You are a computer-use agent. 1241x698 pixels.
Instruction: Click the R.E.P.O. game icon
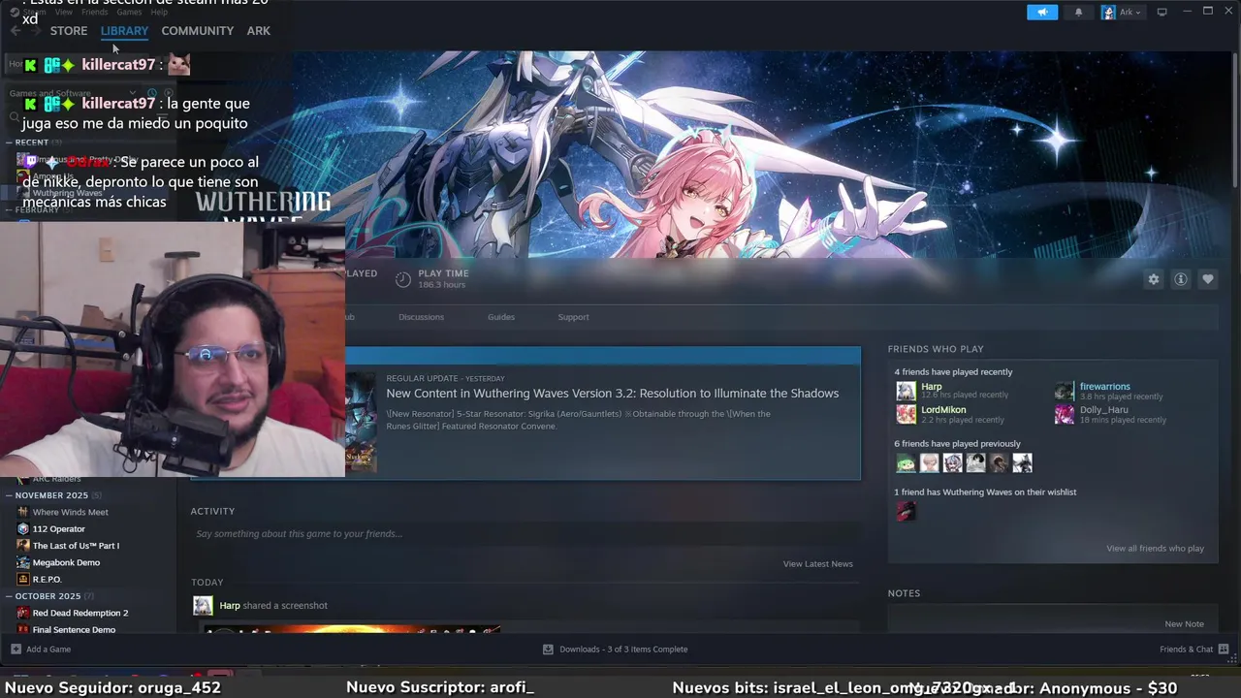23,580
